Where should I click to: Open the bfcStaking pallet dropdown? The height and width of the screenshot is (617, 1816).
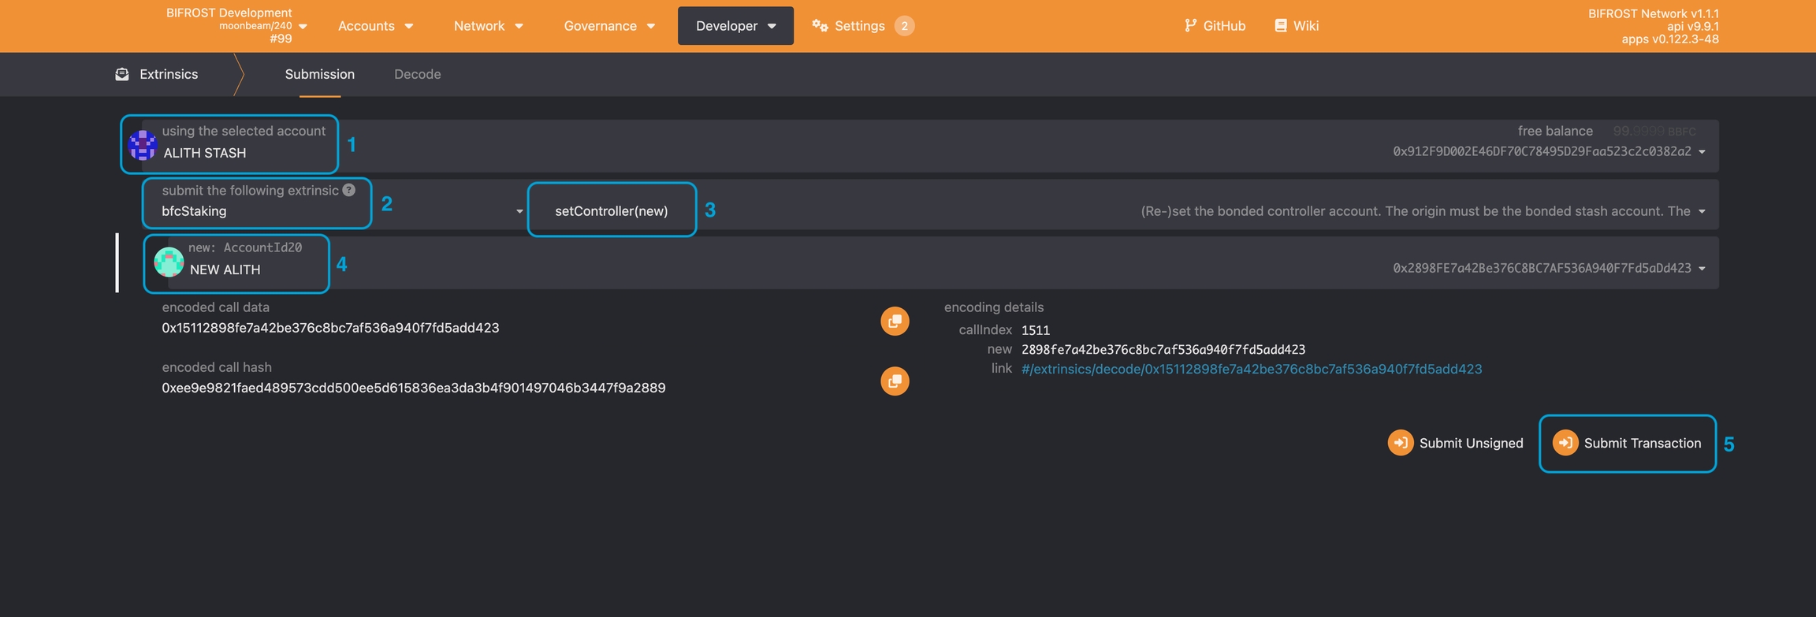coord(519,211)
